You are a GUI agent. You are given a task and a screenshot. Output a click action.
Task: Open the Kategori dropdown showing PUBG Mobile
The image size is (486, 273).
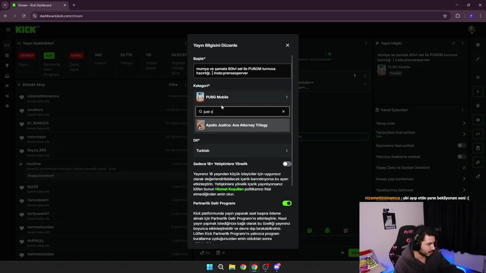click(242, 97)
